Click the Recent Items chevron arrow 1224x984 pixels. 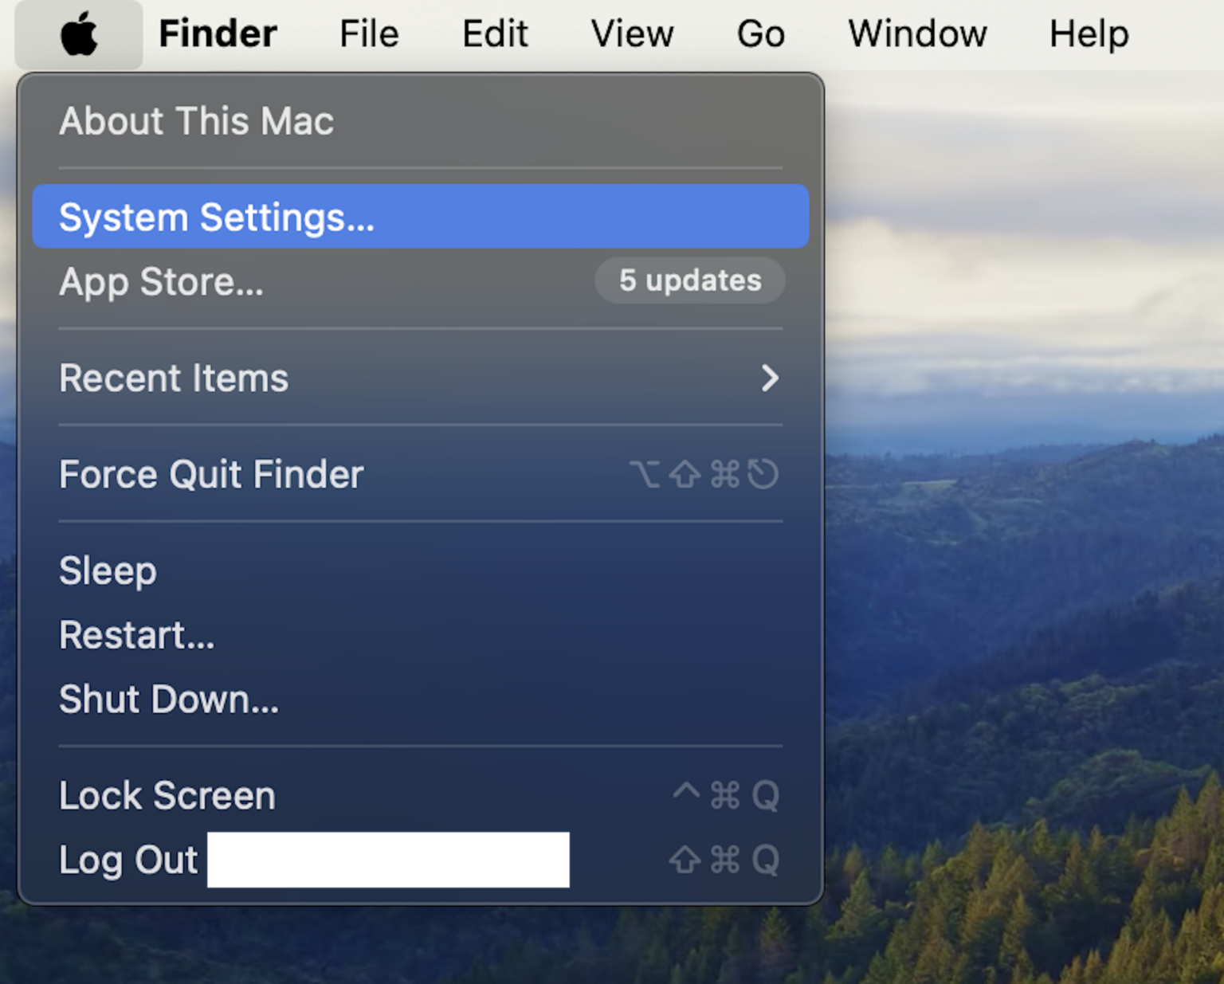point(769,378)
